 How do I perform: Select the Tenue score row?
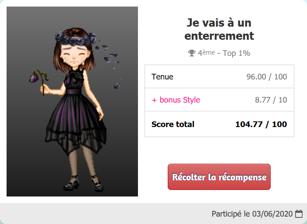click(219, 76)
